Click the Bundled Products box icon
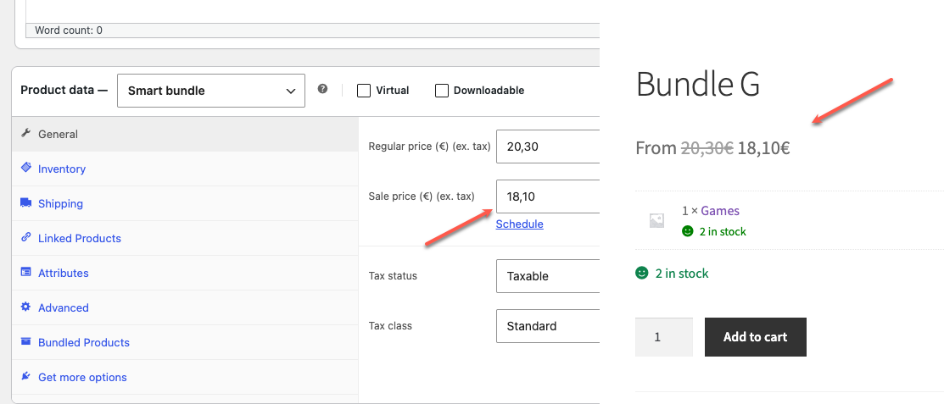 click(x=26, y=341)
